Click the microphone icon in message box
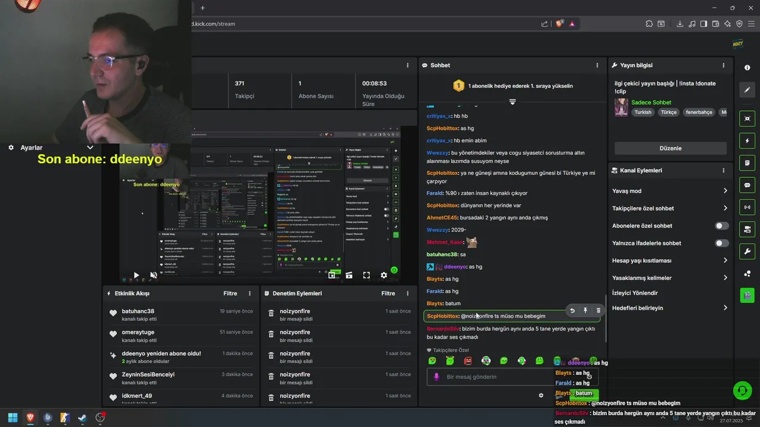Image resolution: width=760 pixels, height=427 pixels. coord(437,377)
